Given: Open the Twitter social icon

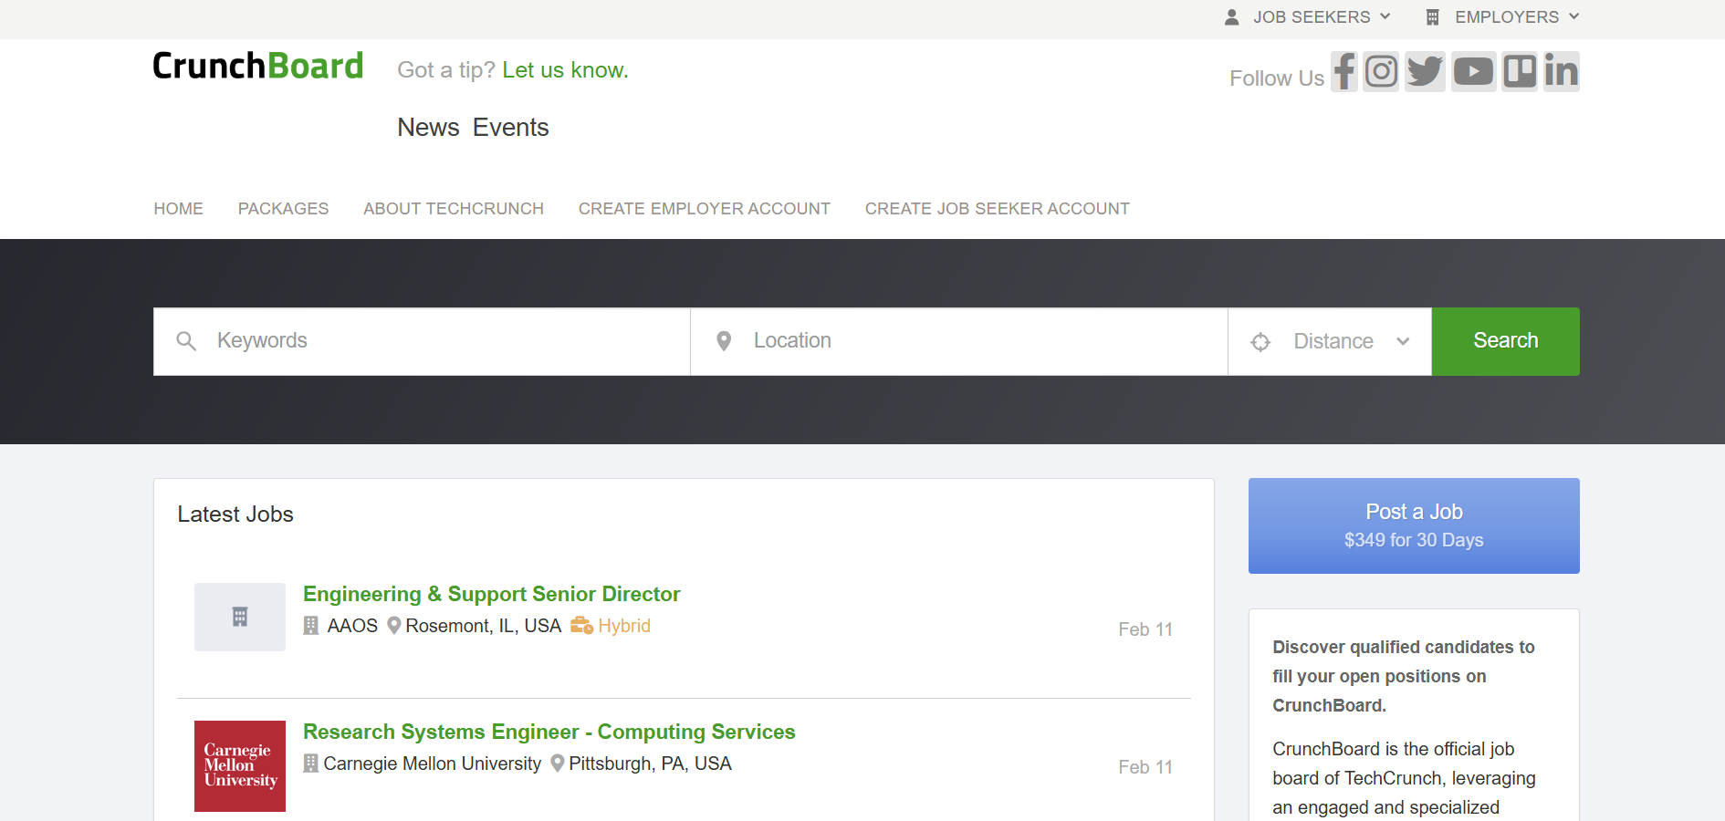Looking at the screenshot, I should 1425,71.
